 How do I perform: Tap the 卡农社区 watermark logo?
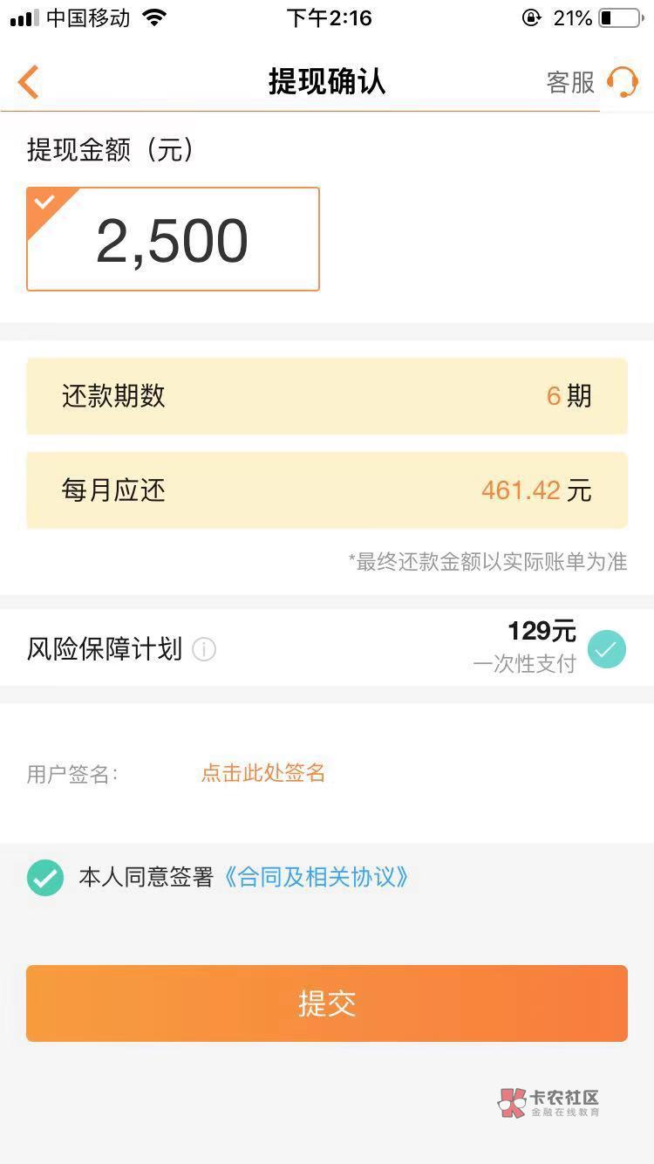pos(549,1102)
